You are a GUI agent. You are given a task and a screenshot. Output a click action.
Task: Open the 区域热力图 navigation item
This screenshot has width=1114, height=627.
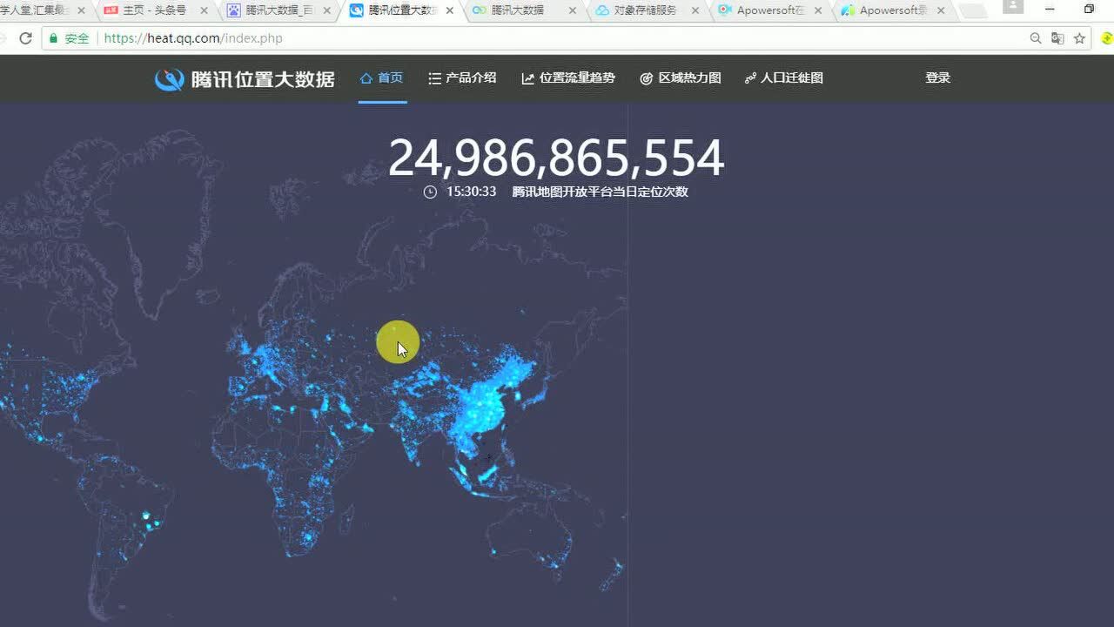pos(681,78)
